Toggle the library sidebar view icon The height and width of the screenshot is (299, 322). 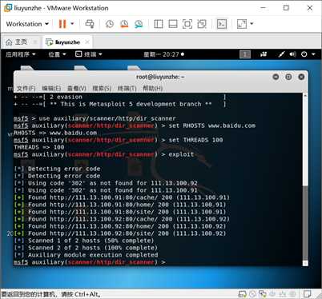pos(159,24)
